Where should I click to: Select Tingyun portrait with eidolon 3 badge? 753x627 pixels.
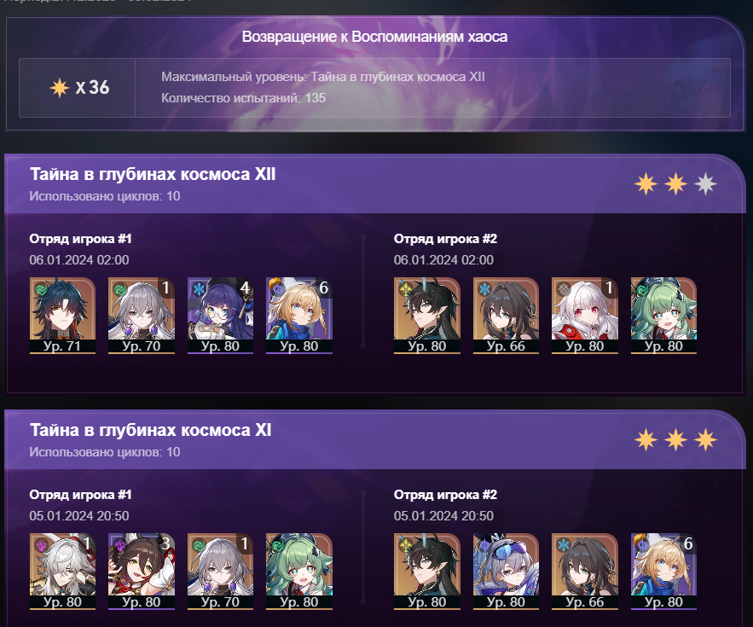point(142,572)
